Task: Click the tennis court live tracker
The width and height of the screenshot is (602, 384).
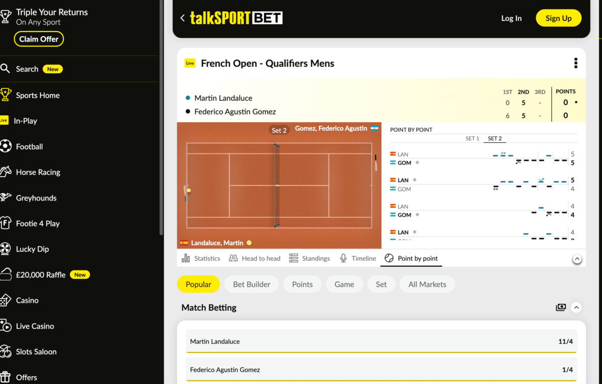Action: click(279, 185)
